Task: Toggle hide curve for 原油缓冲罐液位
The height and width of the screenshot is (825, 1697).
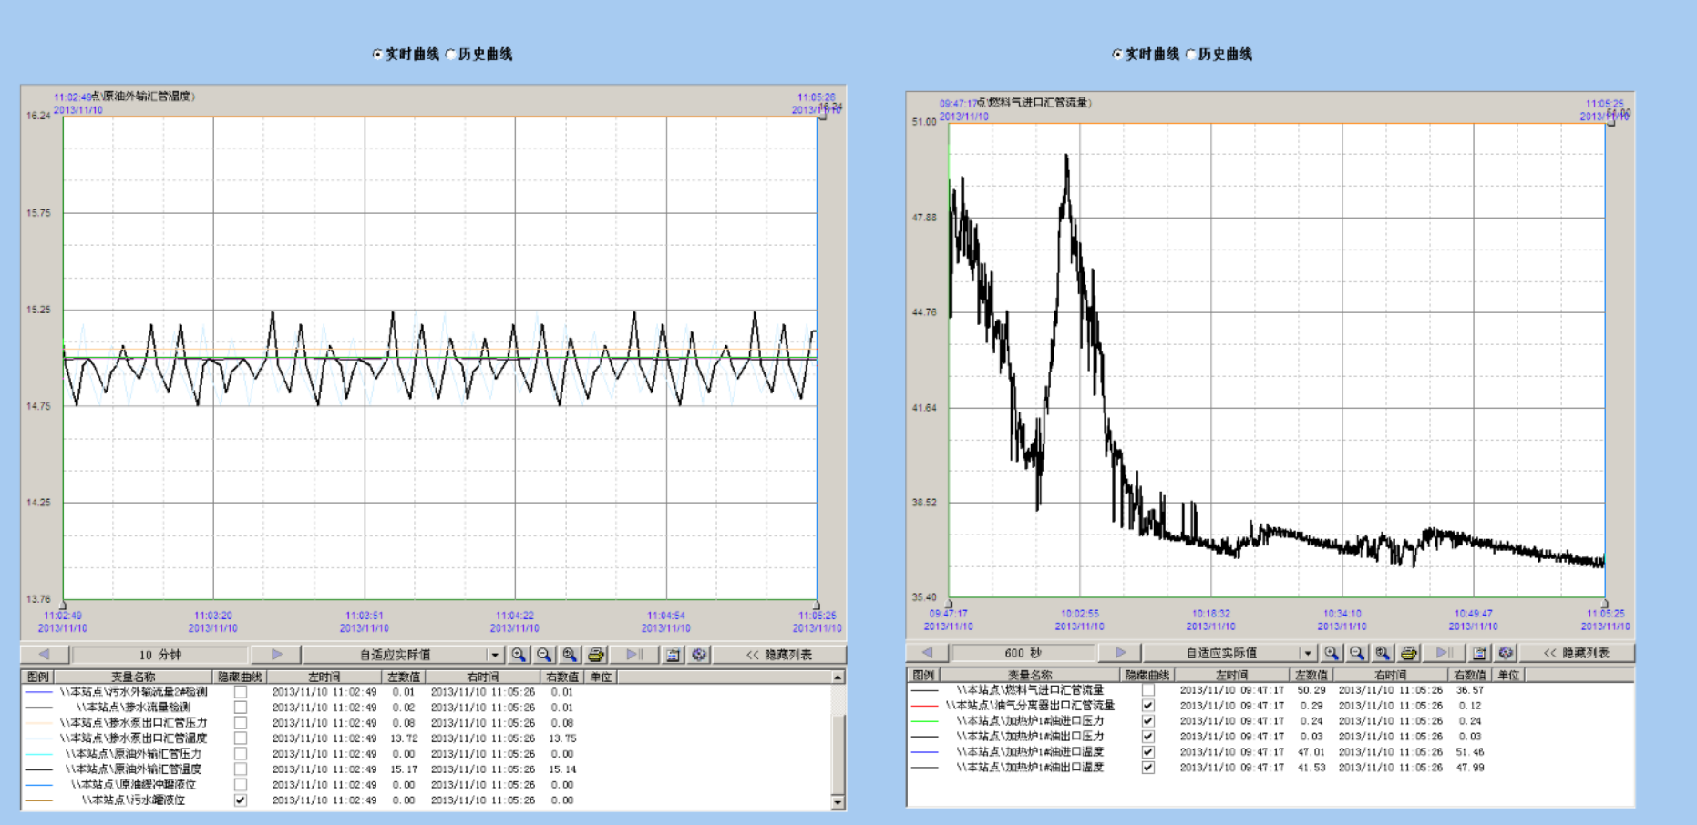Action: pos(241,785)
